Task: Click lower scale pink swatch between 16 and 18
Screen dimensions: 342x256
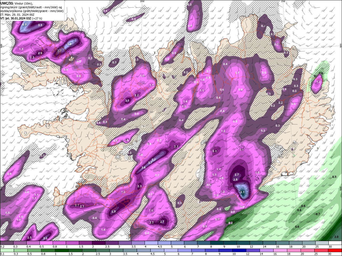Action: point(281,250)
